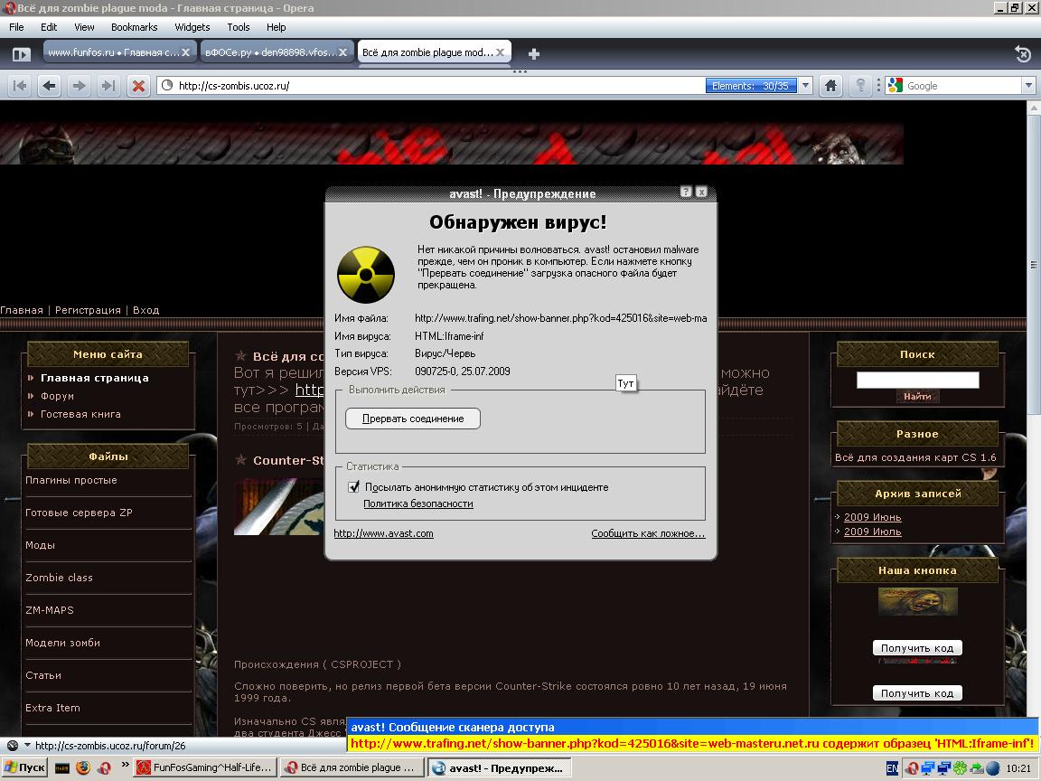
Task: Click the help icon in avast dialog
Action: (x=685, y=193)
